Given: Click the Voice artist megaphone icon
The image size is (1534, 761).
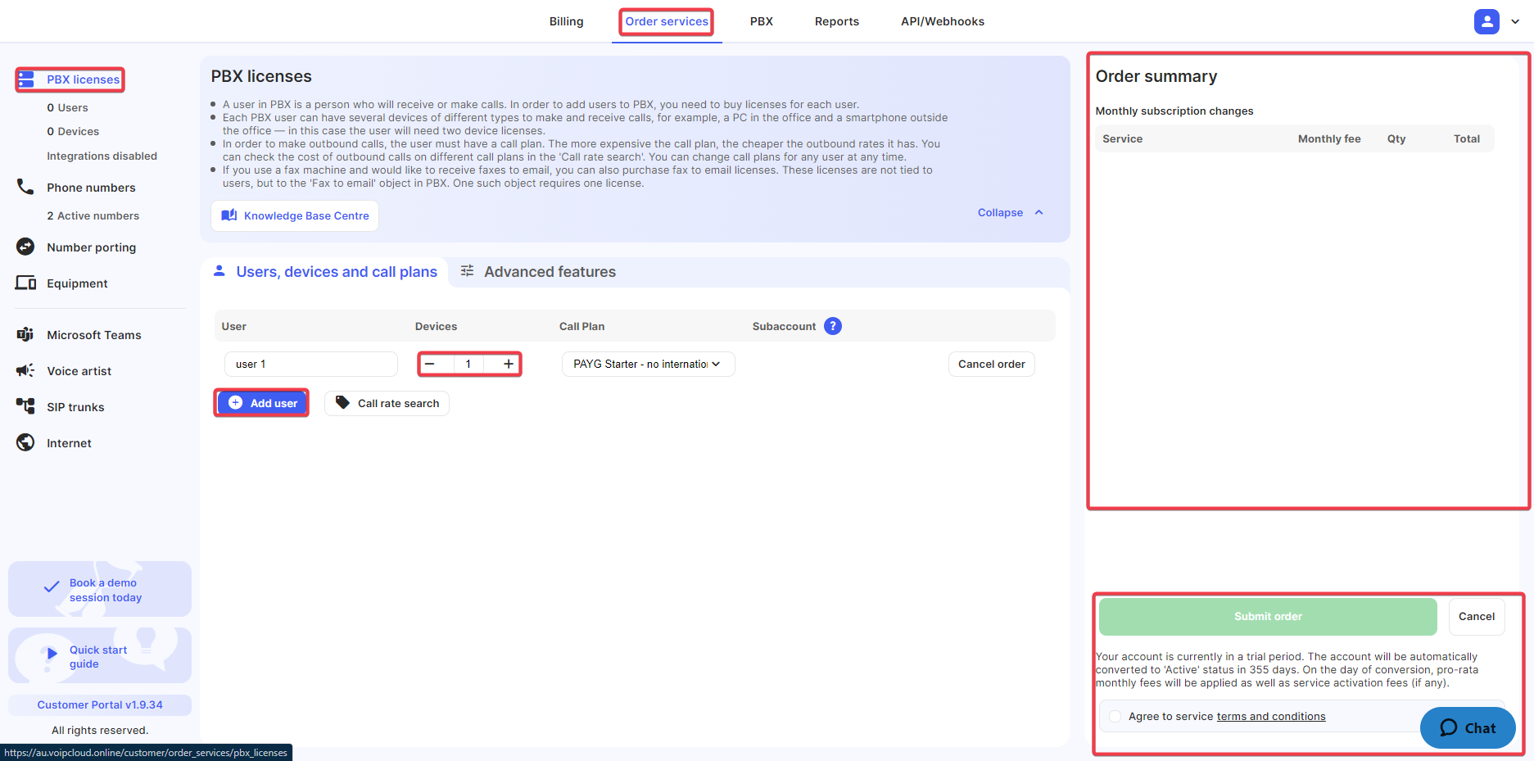Looking at the screenshot, I should click(25, 370).
